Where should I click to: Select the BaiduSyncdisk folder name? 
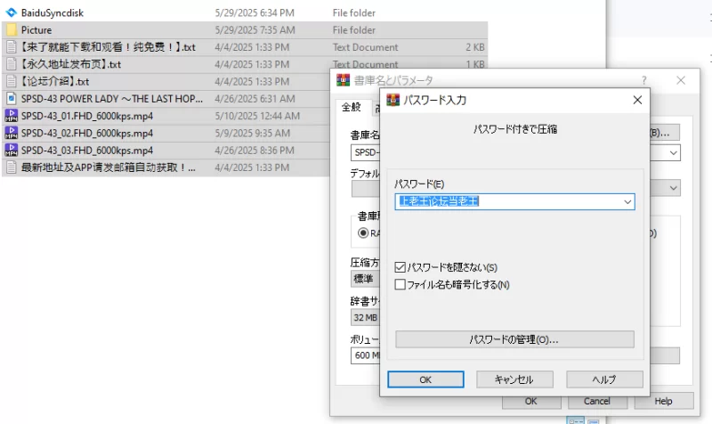(x=53, y=12)
